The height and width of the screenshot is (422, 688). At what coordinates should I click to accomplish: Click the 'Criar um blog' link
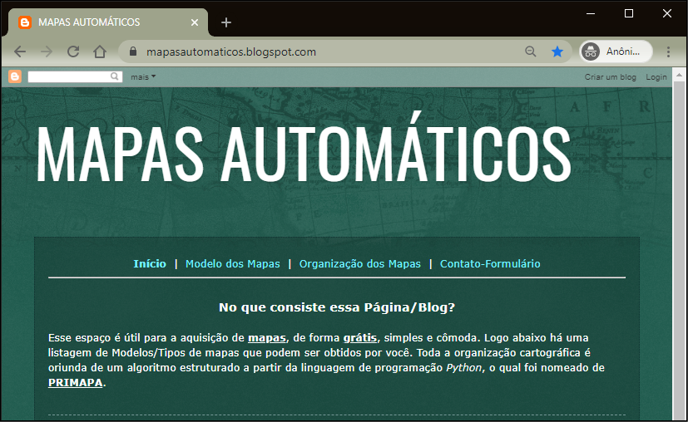(x=610, y=77)
